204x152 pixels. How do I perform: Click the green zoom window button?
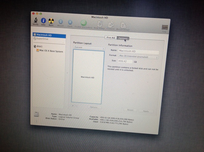[41, 14]
